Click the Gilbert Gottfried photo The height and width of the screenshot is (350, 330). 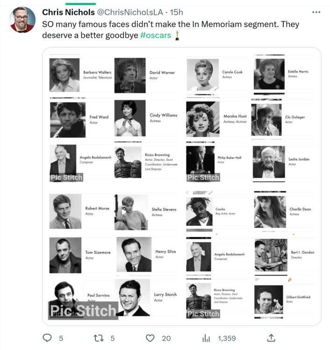point(269,299)
